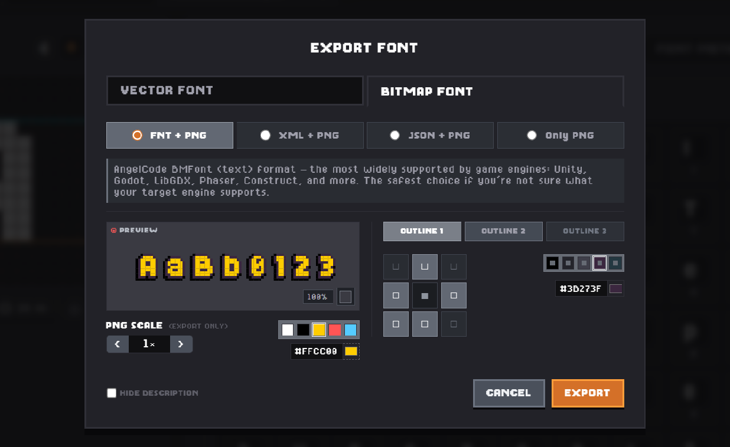Toggle bottom-left outline direction cell
This screenshot has width=730, height=447.
point(396,324)
